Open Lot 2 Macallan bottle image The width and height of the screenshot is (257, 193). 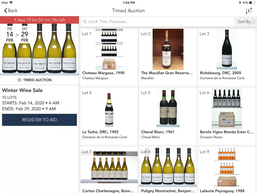[x=168, y=49]
